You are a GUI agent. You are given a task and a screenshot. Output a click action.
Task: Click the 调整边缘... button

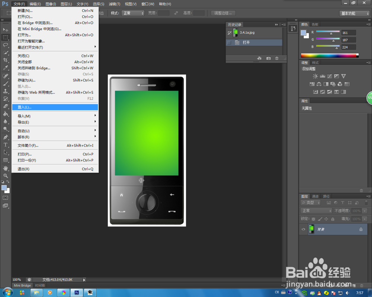coord(223,13)
